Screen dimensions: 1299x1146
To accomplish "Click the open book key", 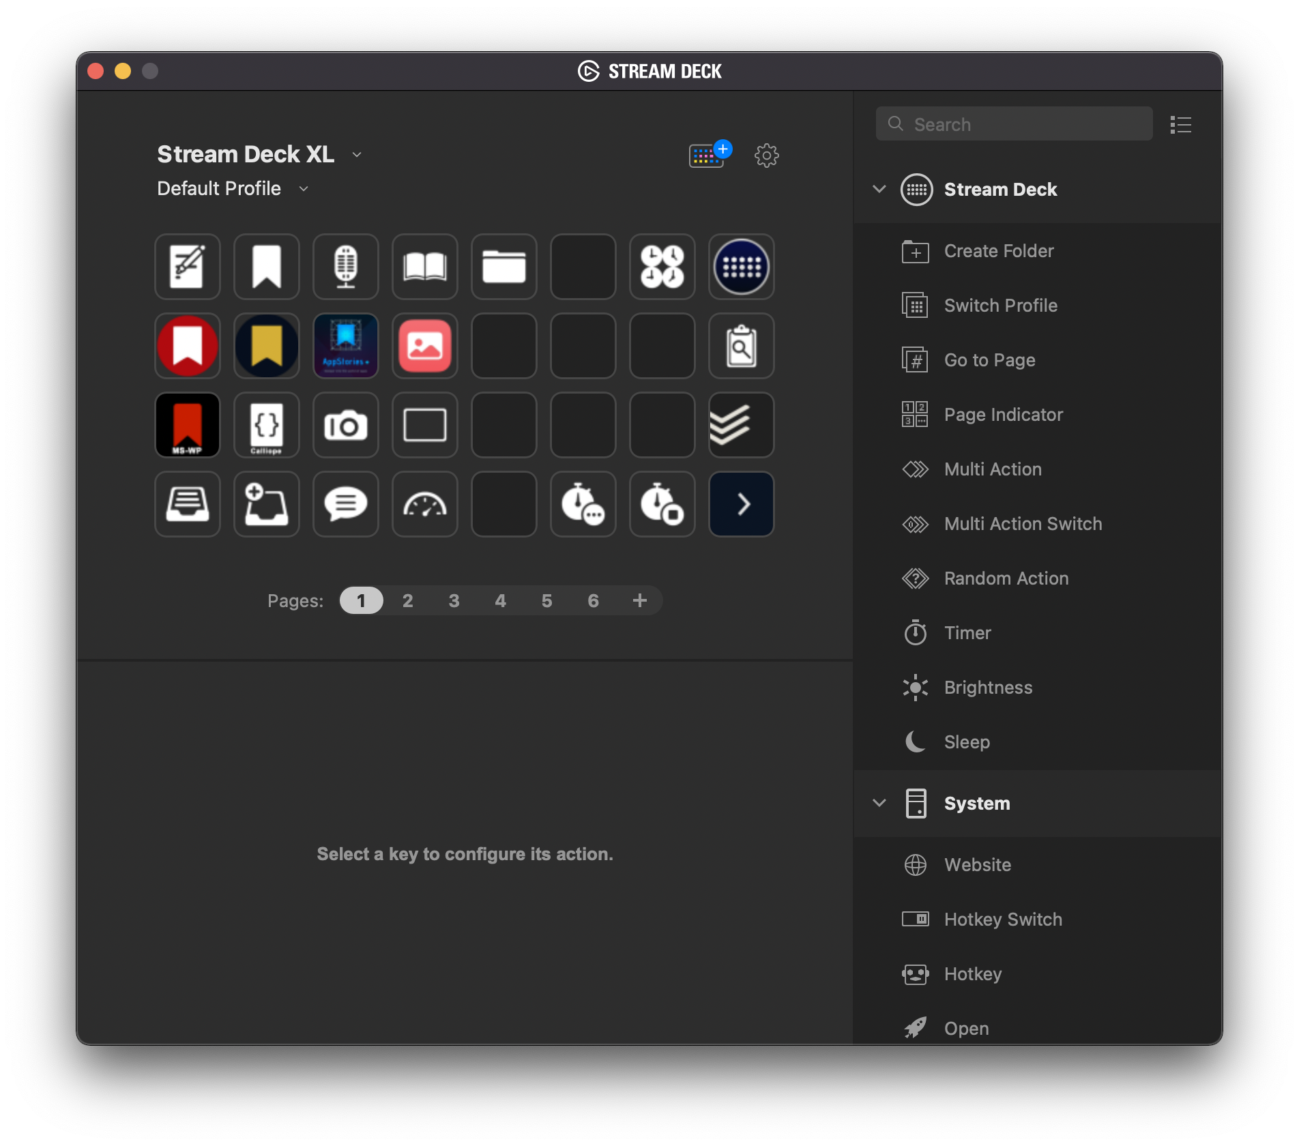I will 425,267.
